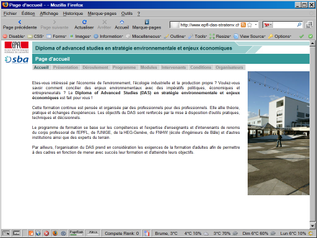Click the round blue gear status icon
This screenshot has width=317, height=238.
[x=63, y=234]
